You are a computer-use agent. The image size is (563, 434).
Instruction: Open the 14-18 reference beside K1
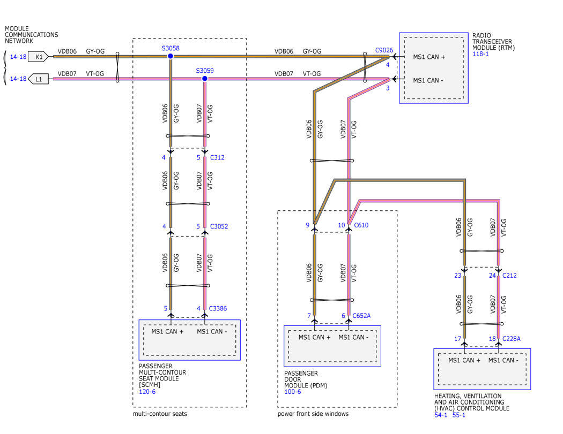coord(18,56)
